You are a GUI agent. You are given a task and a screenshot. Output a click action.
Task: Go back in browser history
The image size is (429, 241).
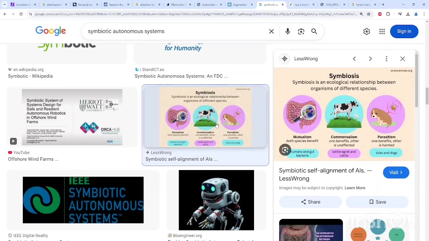coord(5,14)
